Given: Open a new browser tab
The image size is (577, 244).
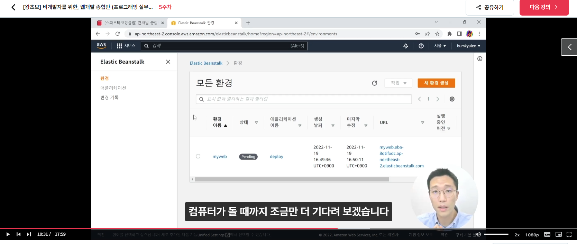Looking at the screenshot, I should point(248,23).
